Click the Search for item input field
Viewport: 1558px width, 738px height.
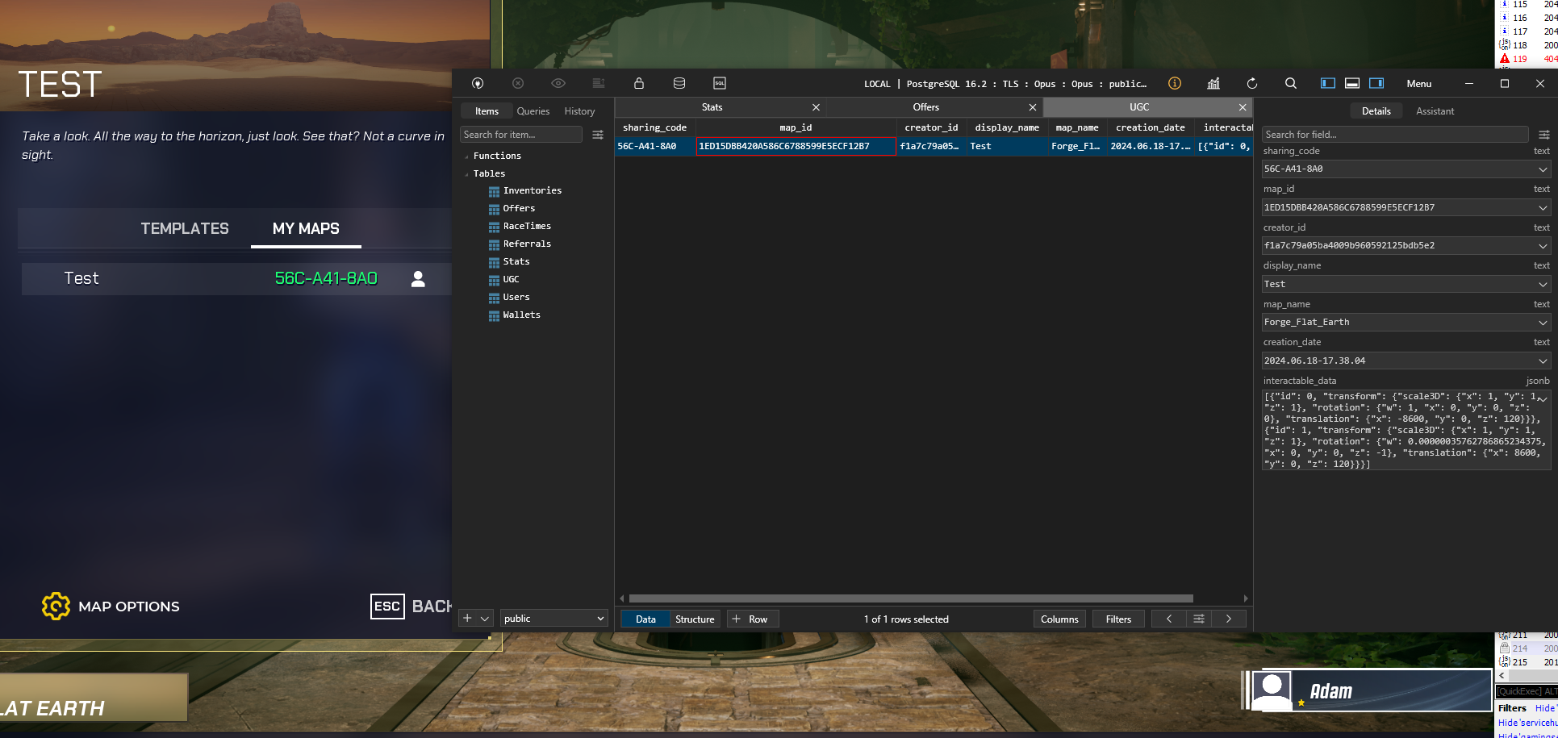click(520, 135)
